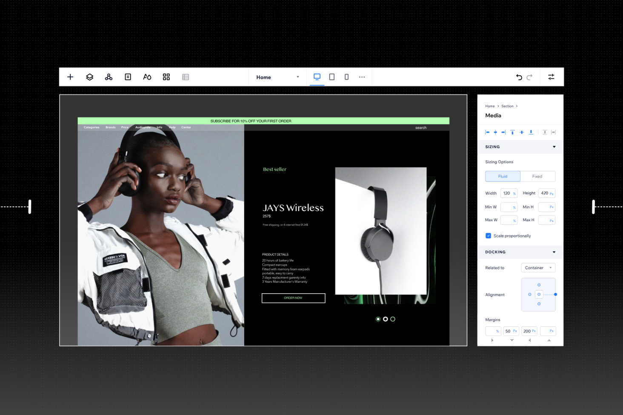The image size is (623, 415).
Task: Click the Brands navigation menu item
Action: click(111, 127)
